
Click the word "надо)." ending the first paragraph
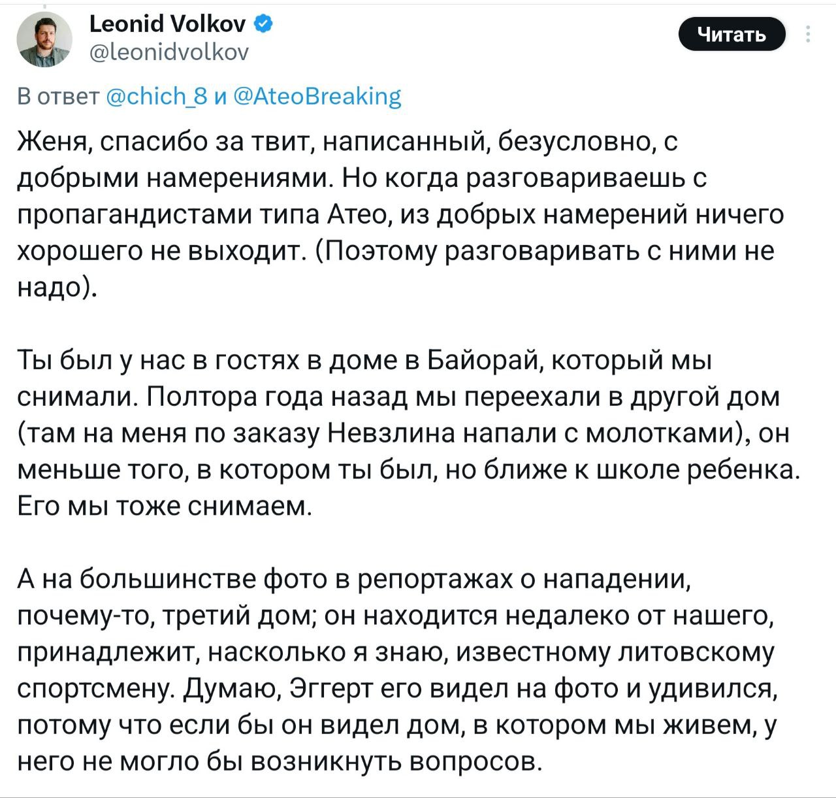56,288
